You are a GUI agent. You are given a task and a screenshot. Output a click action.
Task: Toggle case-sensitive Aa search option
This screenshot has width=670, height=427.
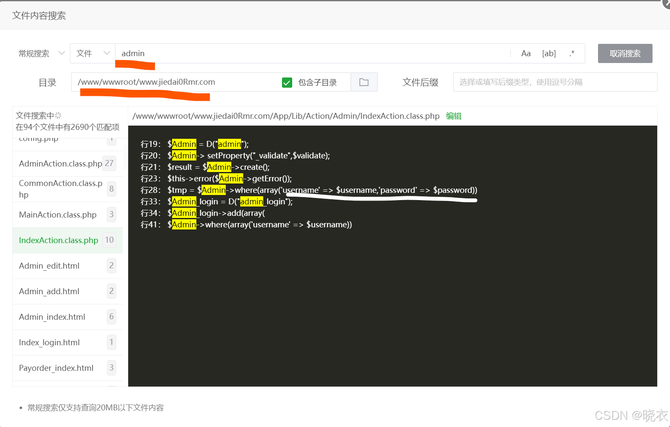(526, 54)
